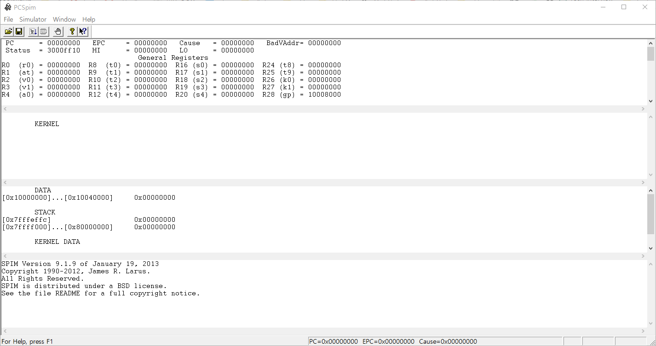The image size is (656, 346).
Task: Click down arrow of DATA pane scrollbar
Action: (650, 248)
